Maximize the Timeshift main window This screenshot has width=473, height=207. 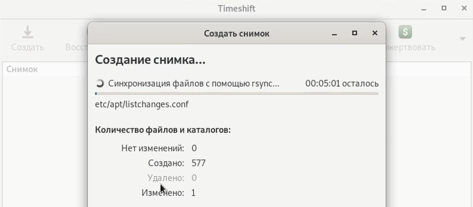pos(444,8)
